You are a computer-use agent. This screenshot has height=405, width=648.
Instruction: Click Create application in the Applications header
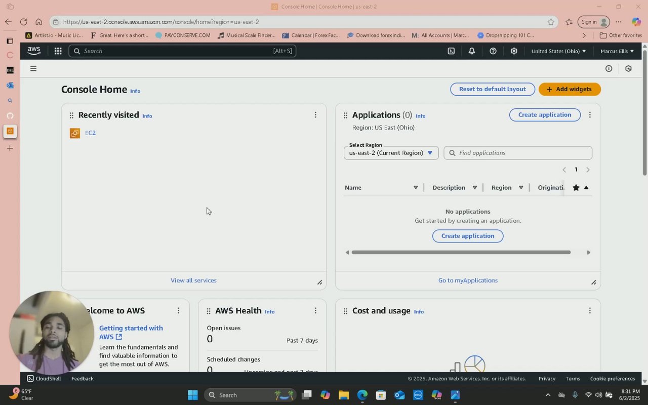(x=545, y=115)
